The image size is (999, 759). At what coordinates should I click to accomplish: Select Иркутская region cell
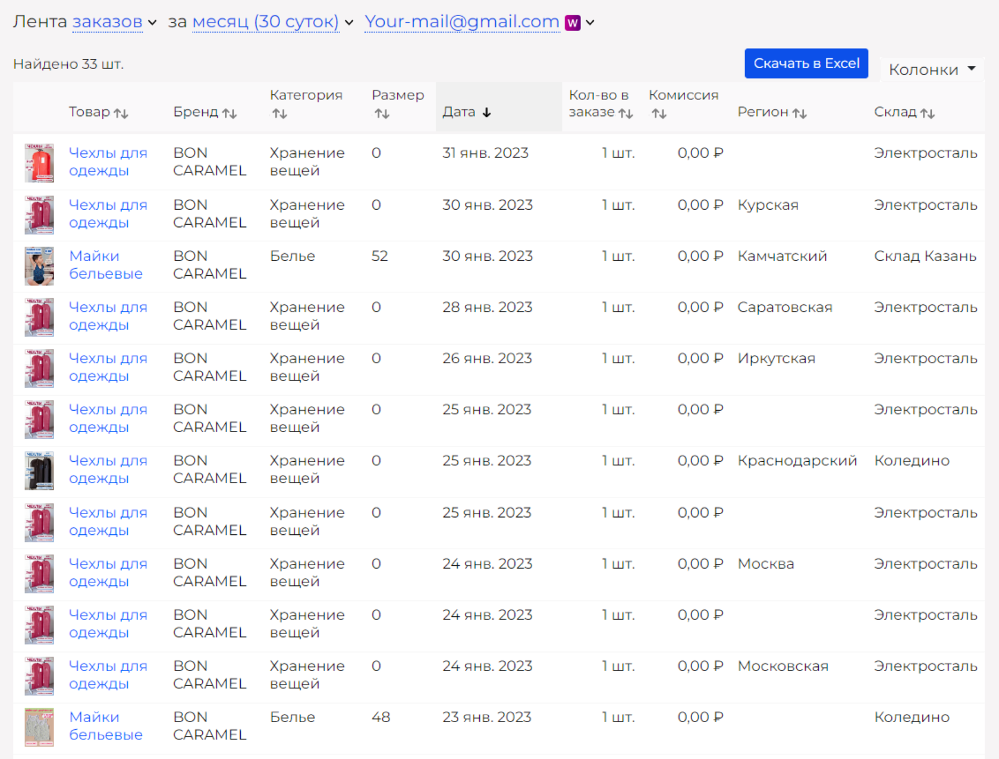(x=776, y=358)
